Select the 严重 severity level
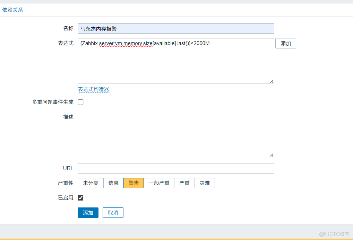The image size is (353, 240). 184,183
